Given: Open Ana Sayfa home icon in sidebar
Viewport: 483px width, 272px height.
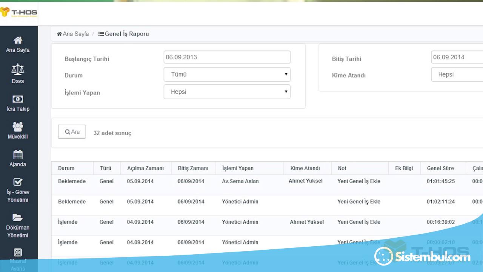Looking at the screenshot, I should tap(18, 40).
